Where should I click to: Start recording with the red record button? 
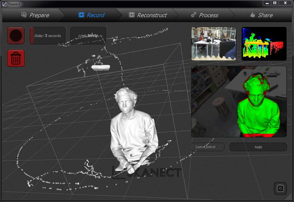click(x=16, y=36)
